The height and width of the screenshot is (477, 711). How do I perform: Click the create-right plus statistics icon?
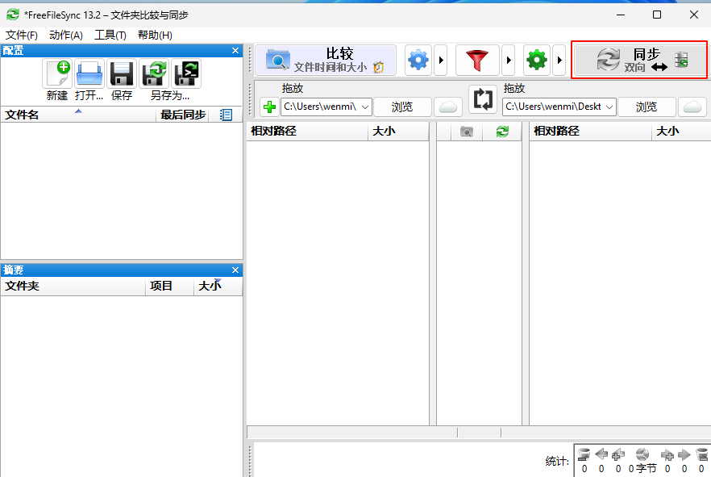point(667,454)
